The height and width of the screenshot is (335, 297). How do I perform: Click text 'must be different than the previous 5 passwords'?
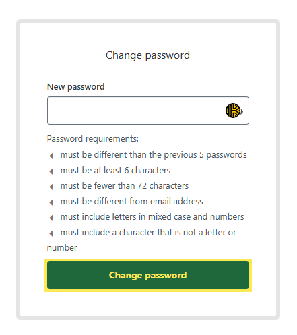coord(154,155)
